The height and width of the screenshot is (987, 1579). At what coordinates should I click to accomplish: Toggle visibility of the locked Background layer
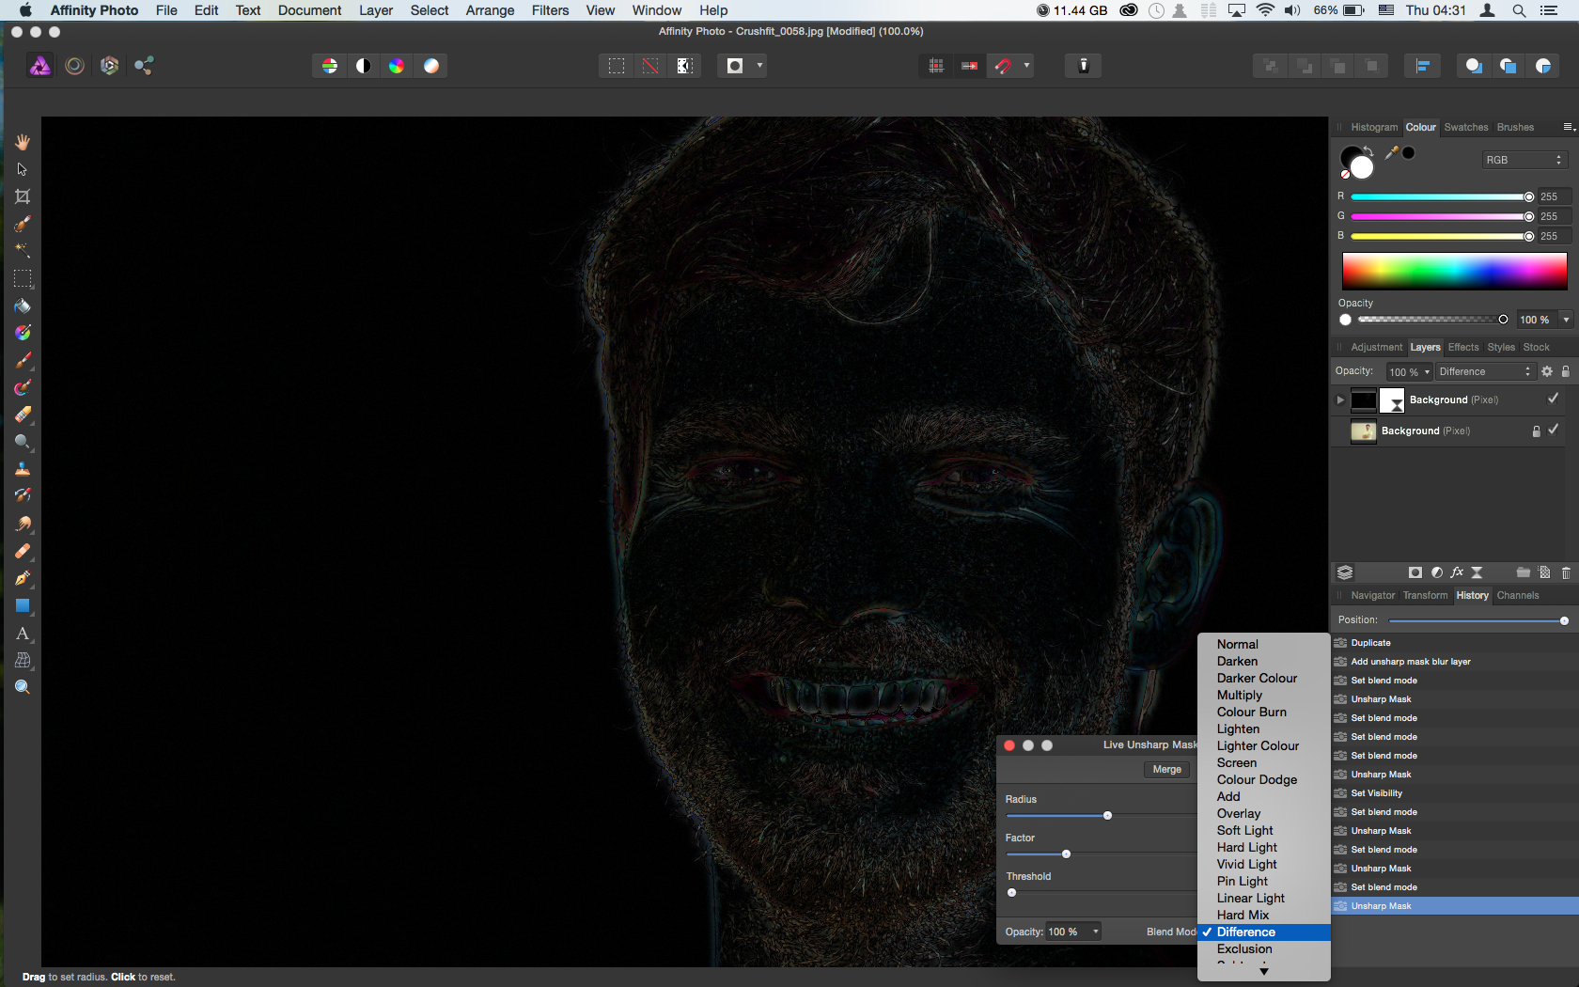coord(1553,431)
